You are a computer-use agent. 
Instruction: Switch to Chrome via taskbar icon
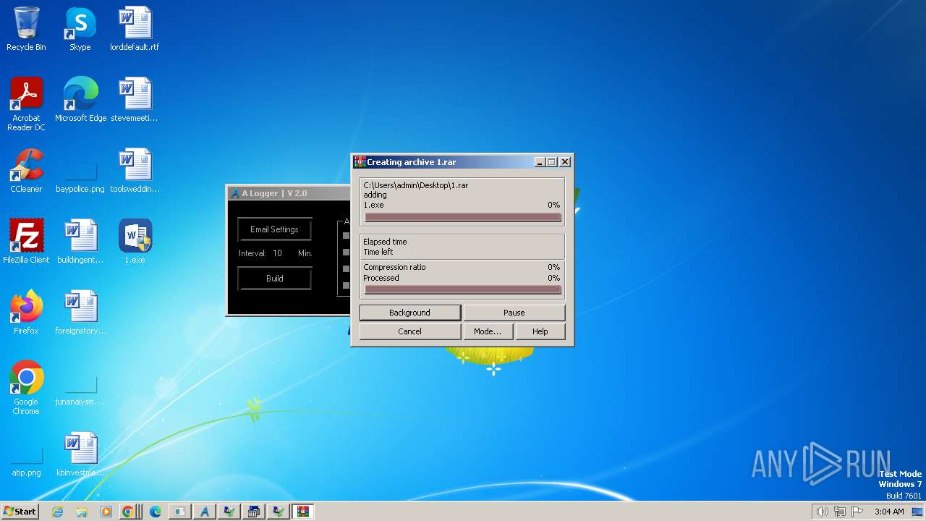(x=129, y=512)
